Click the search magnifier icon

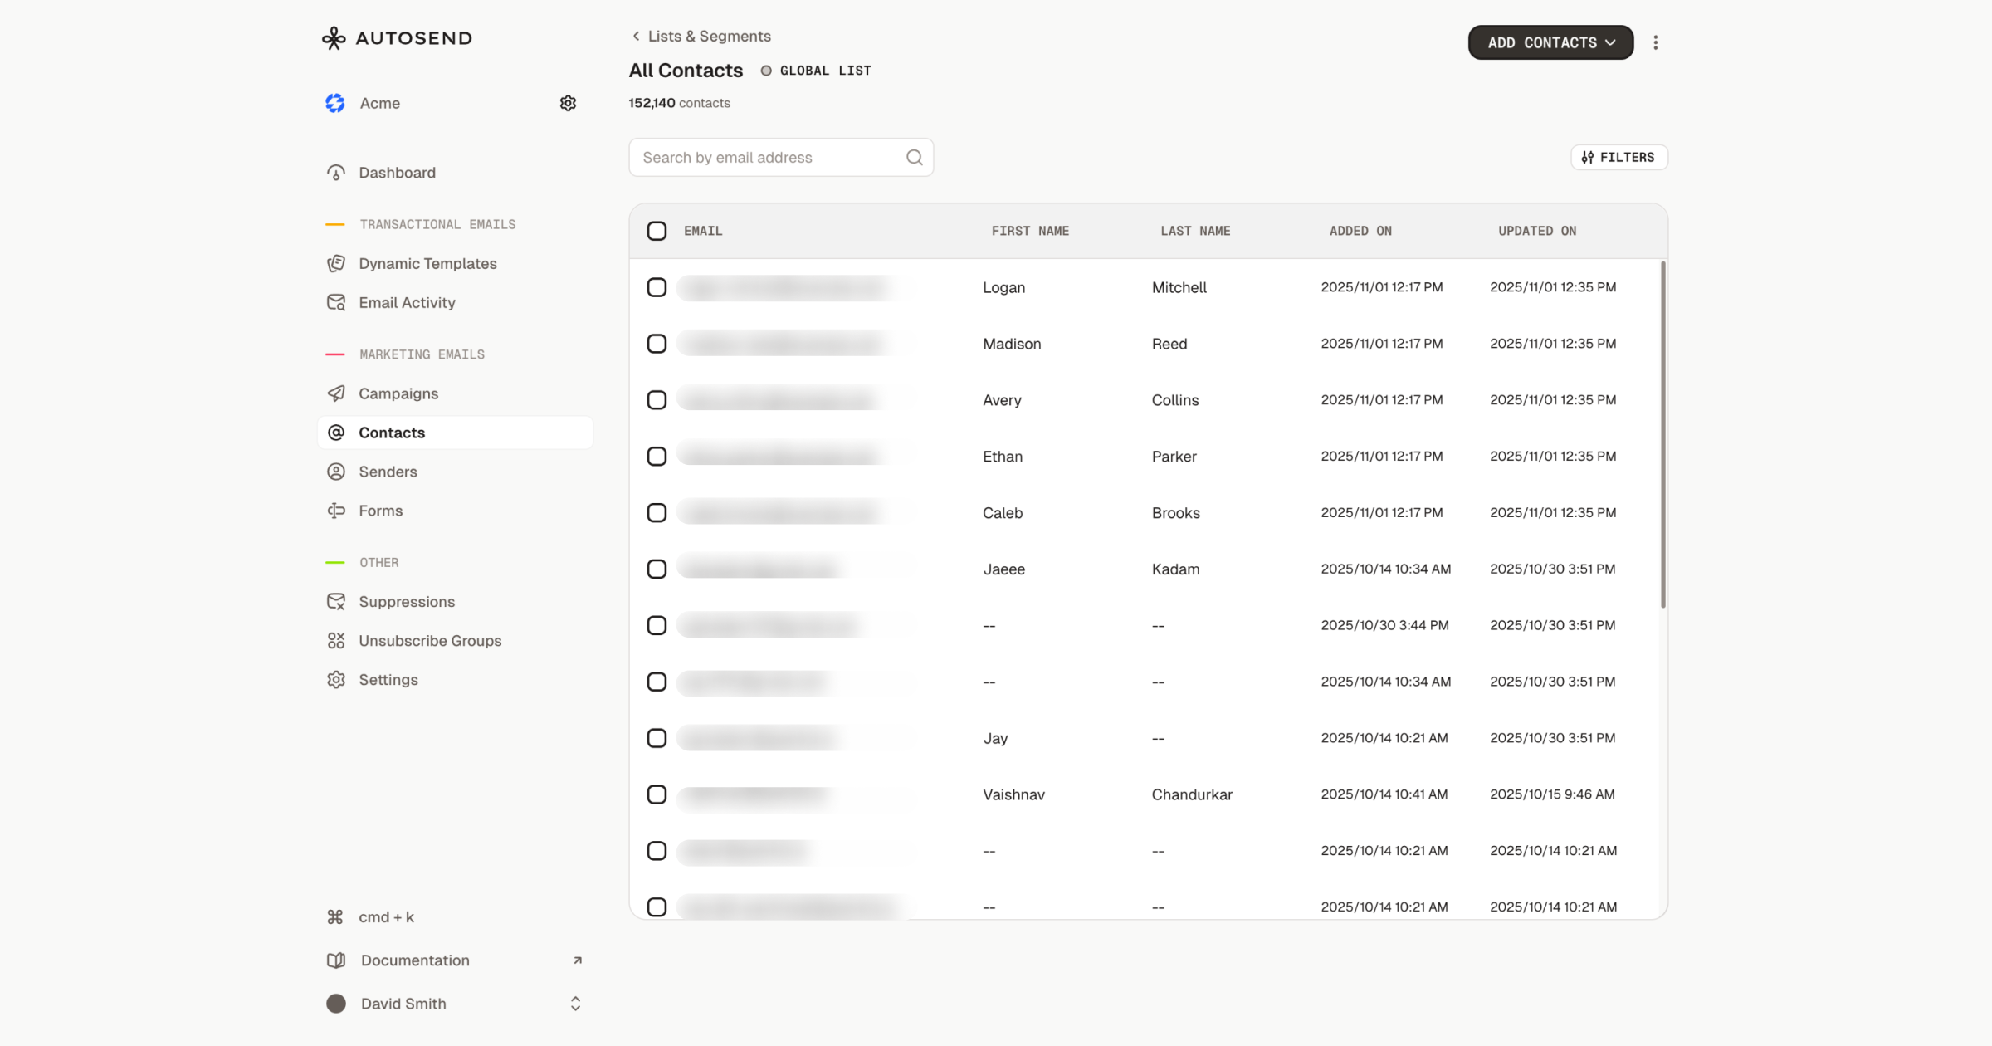[914, 158]
